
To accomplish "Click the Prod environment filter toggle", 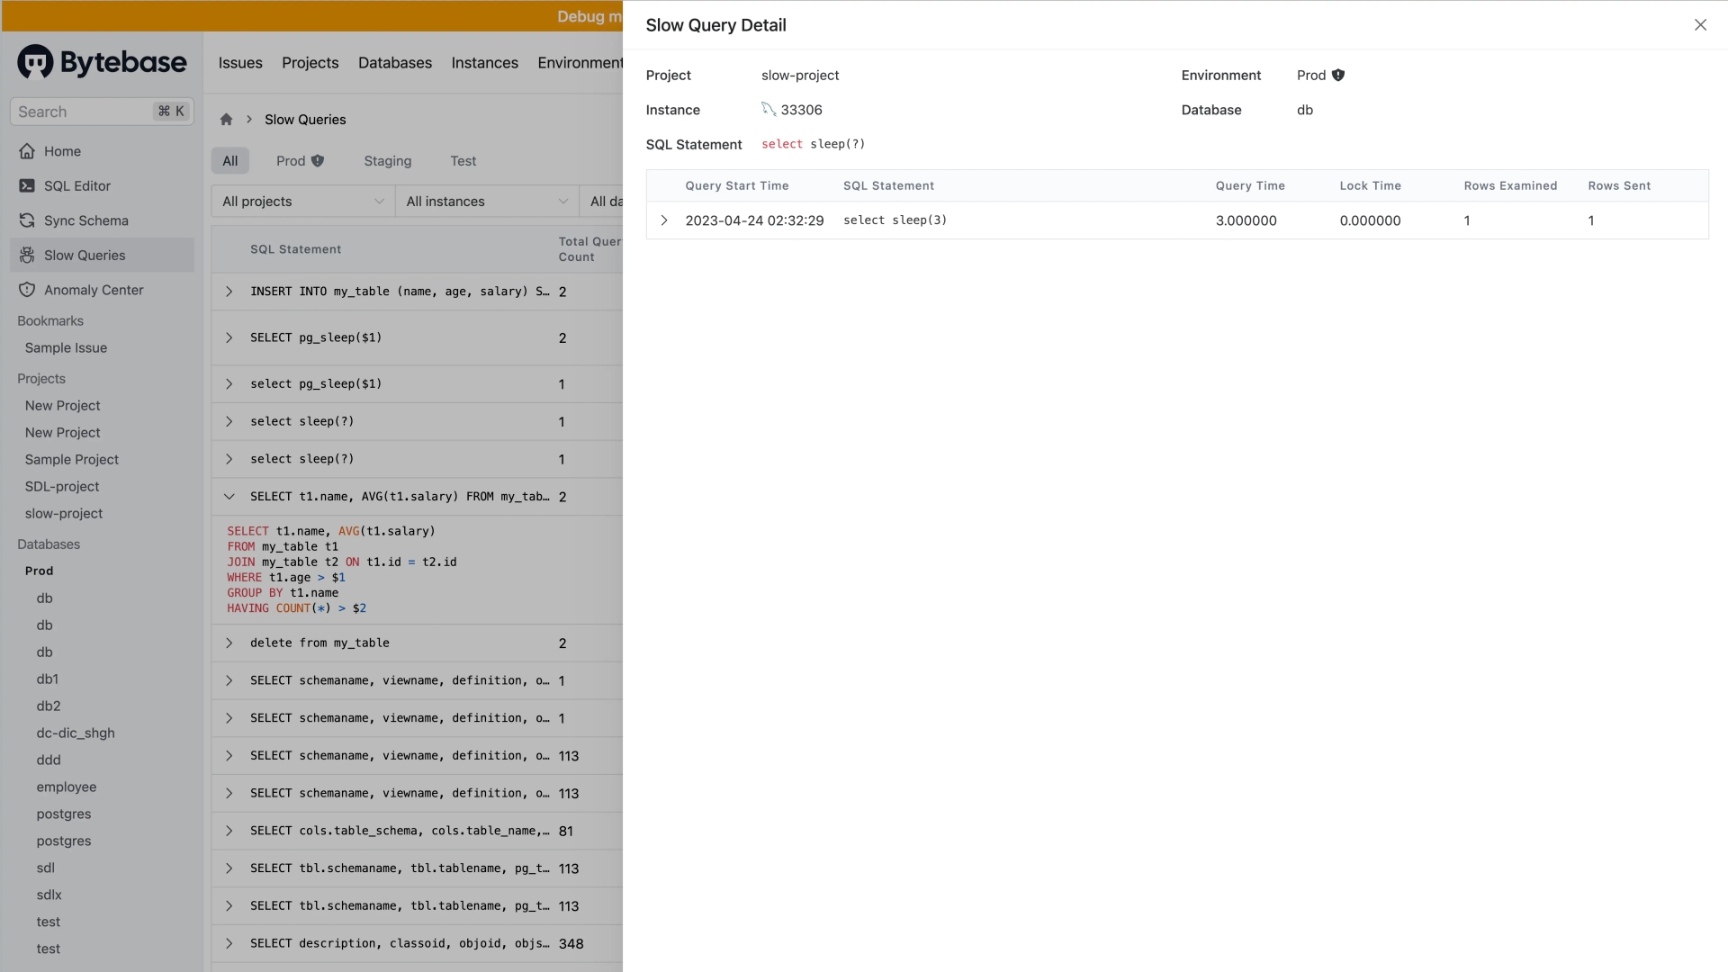I will [299, 160].
